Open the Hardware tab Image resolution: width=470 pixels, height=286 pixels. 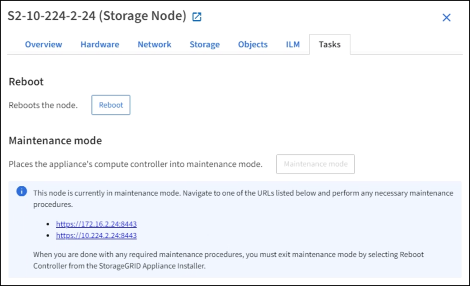pos(100,44)
